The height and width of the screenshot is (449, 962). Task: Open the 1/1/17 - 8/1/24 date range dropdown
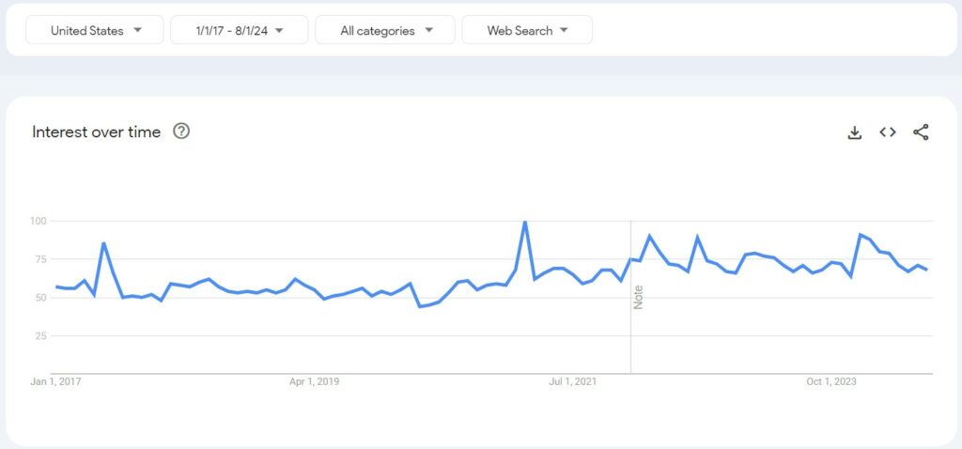pos(240,30)
